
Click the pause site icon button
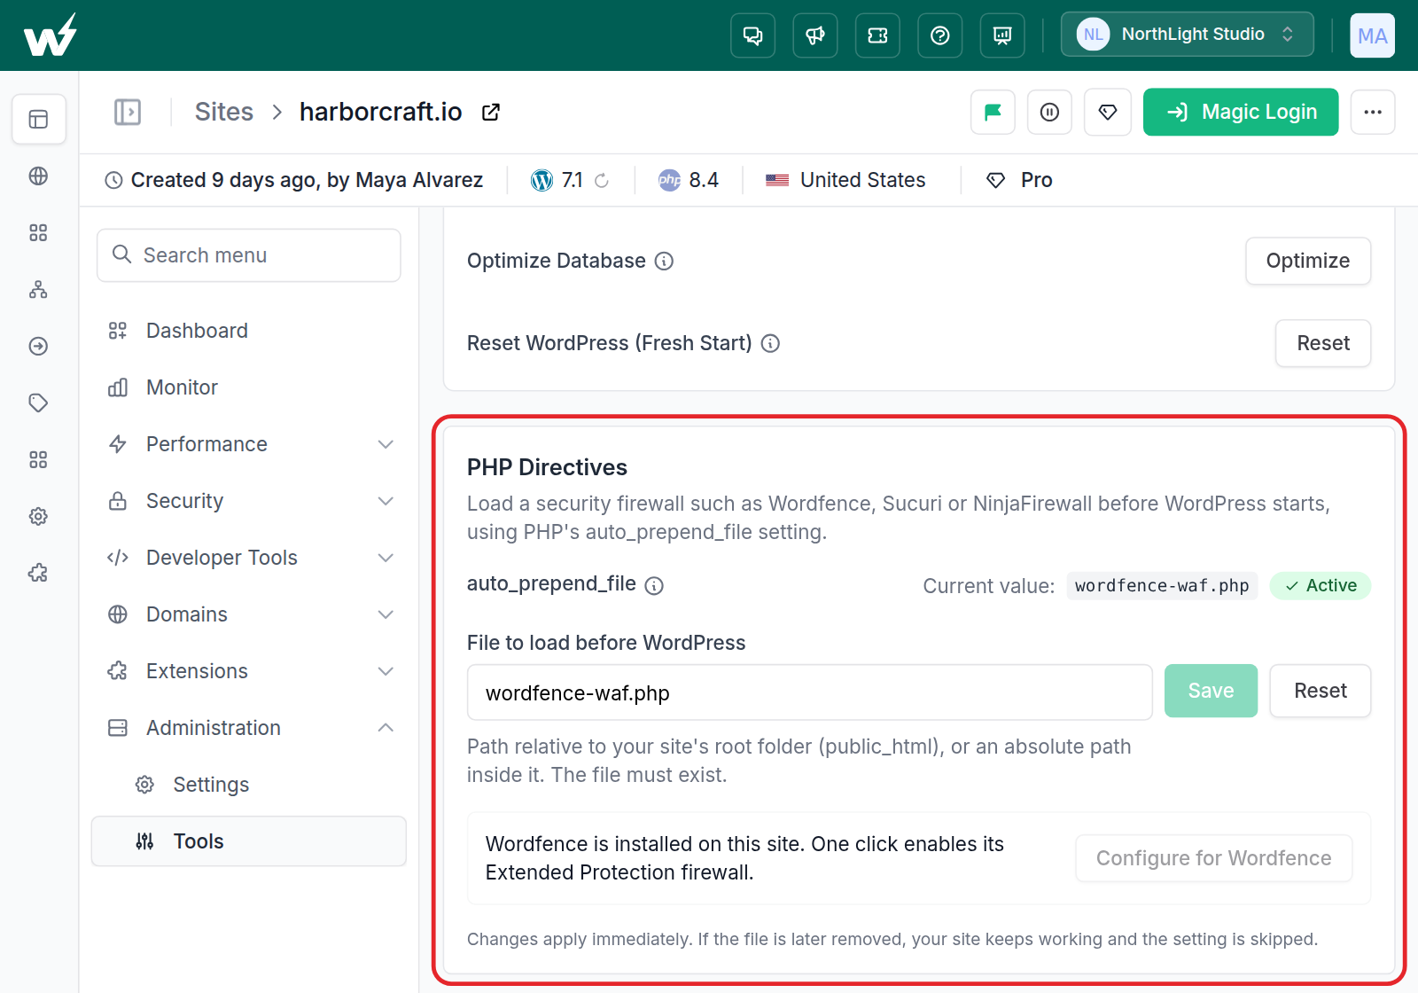point(1049,112)
